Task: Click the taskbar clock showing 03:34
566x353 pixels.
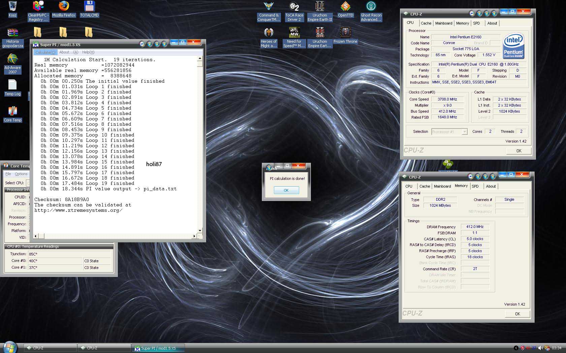Action: tap(557, 348)
